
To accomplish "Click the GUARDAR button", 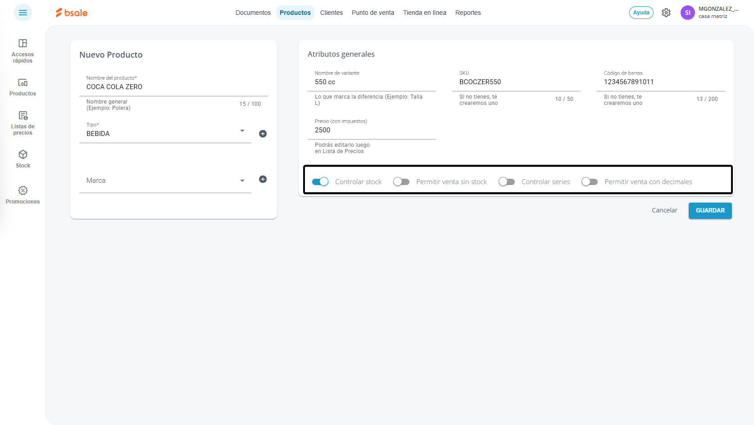I will (710, 211).
